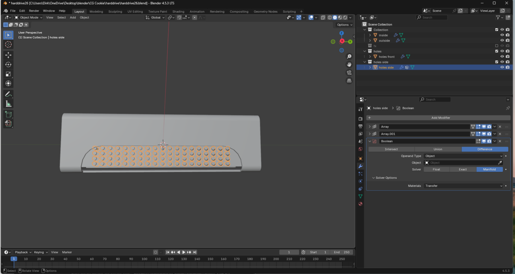Open the Modifiers properties tab wrench icon
The width and height of the screenshot is (515, 274).
(x=360, y=166)
